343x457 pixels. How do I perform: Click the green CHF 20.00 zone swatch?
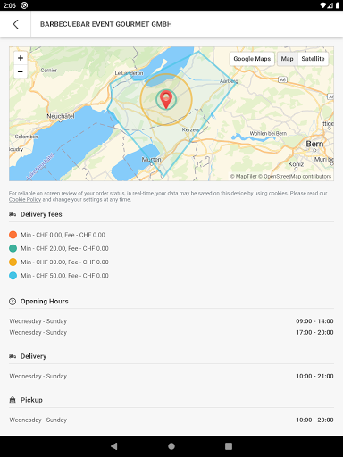tap(13, 248)
